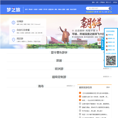Select 日本 under 出境游
This screenshot has width=118, height=118.
32,24
